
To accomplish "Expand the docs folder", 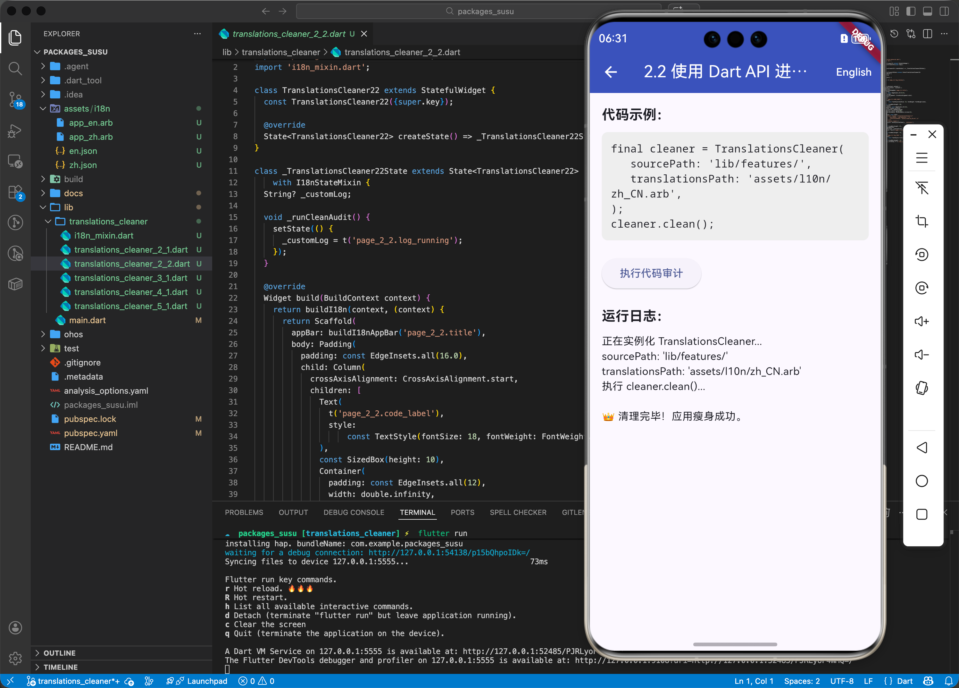I will click(73, 193).
